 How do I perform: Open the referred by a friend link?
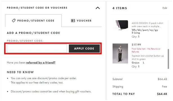(x=41, y=63)
